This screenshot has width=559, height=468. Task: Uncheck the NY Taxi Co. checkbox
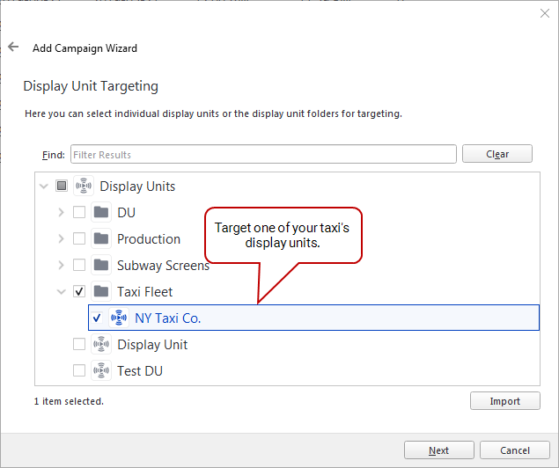(x=97, y=318)
